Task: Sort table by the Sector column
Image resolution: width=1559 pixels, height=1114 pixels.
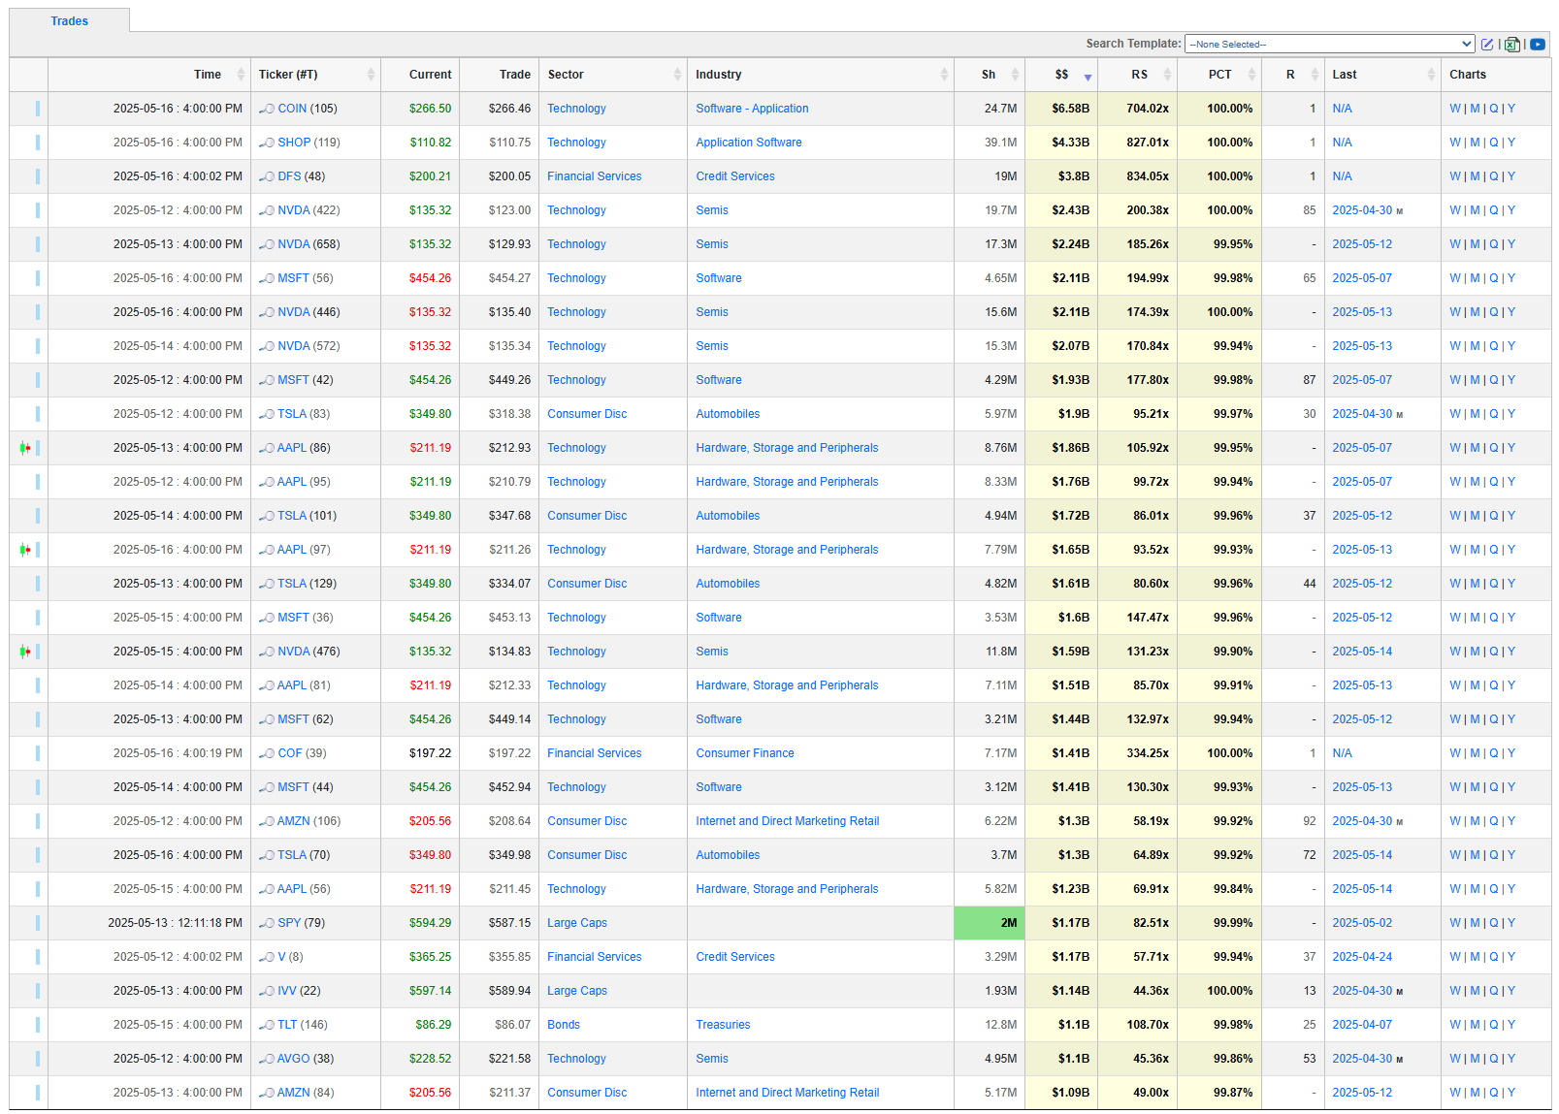Action: click(613, 75)
